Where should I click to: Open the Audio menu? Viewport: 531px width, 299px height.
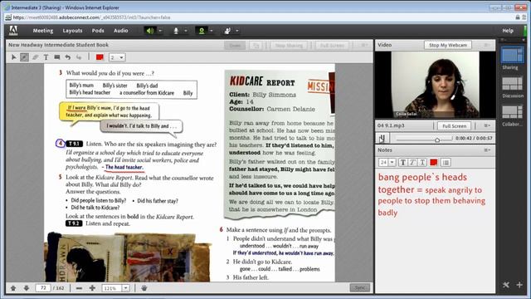[120, 31]
